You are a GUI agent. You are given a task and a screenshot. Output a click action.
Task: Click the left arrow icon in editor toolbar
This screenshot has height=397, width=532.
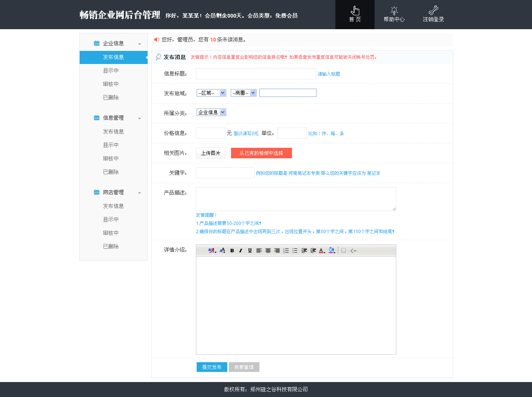(x=353, y=251)
